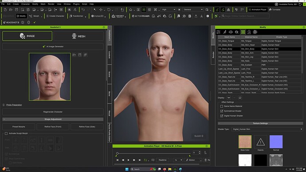Click Refine Face (Front) button
The image size is (306, 172).
[53, 126]
